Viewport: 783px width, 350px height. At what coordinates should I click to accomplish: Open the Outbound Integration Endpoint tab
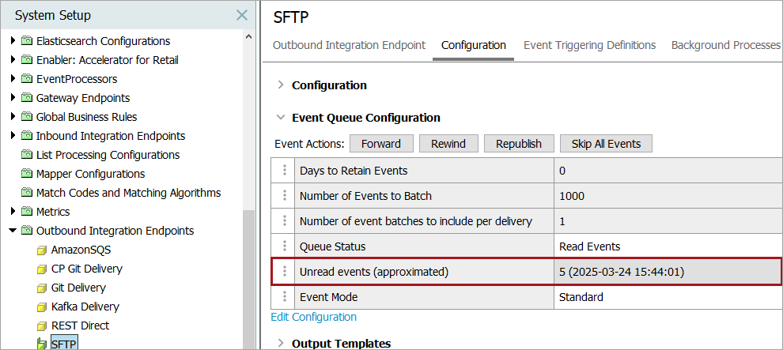(x=349, y=45)
